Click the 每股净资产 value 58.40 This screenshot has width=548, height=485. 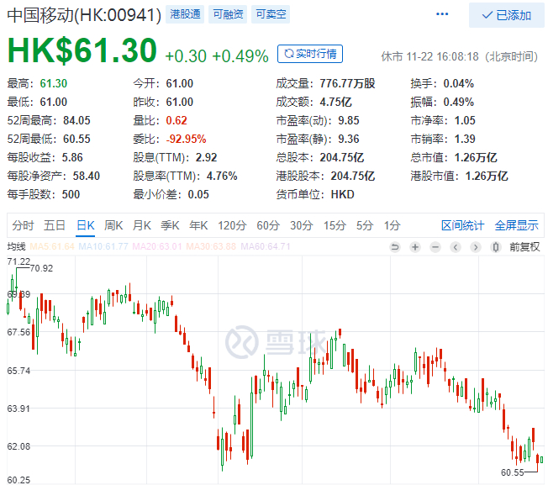pyautogui.click(x=87, y=176)
